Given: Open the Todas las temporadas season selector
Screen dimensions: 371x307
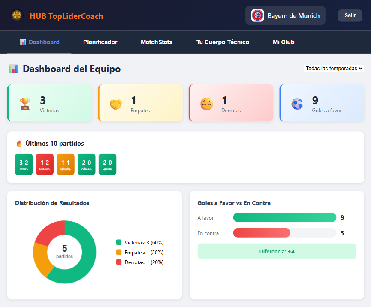Looking at the screenshot, I should (334, 68).
